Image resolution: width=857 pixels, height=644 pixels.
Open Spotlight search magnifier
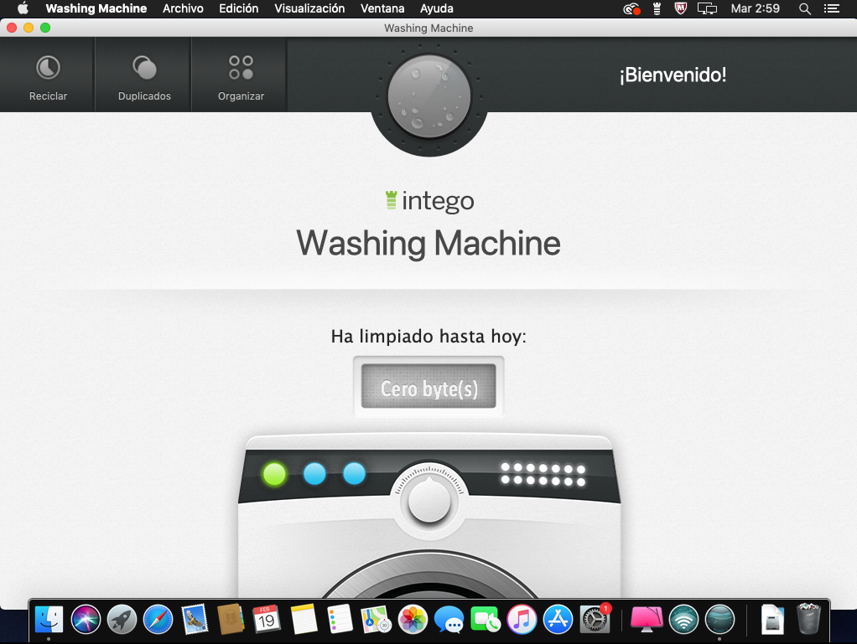804,8
